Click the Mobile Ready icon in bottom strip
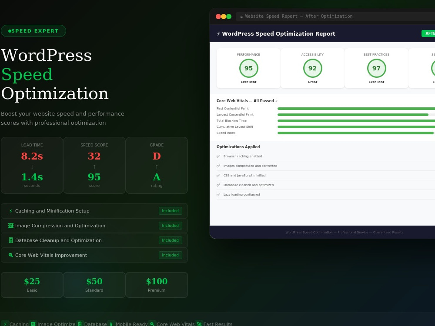The image size is (435, 326). point(111,324)
